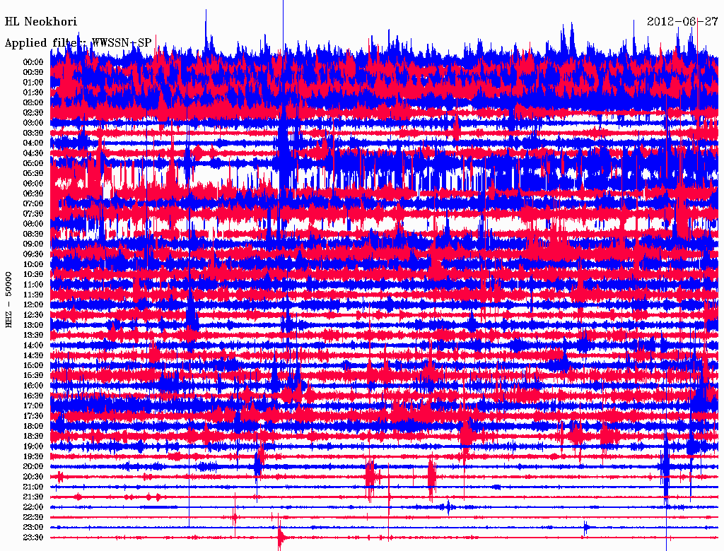Select the 04:00 time row label

pos(33,143)
